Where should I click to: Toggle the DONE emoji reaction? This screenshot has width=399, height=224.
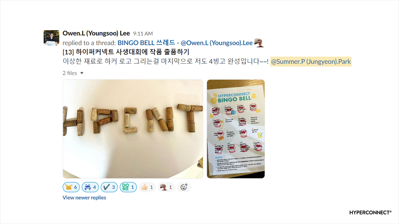click(x=128, y=187)
